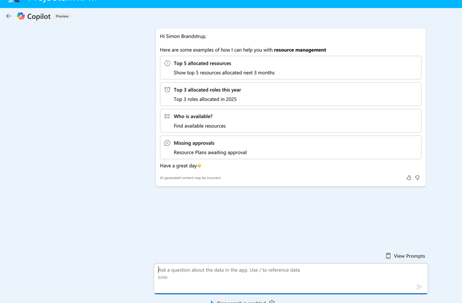Click the Preview badge next to Copilot
The height and width of the screenshot is (303, 462).
(62, 16)
